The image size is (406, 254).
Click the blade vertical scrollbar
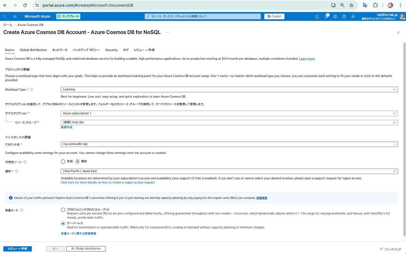point(404,139)
